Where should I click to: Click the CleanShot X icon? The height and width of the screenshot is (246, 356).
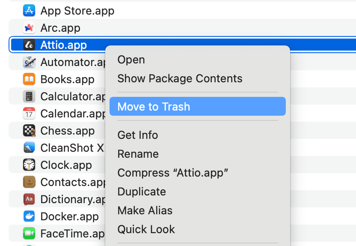29,148
